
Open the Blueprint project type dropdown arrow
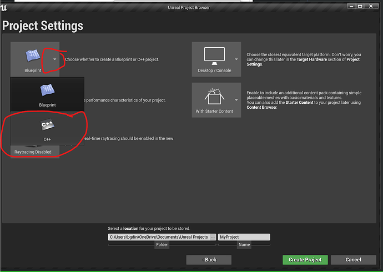[x=55, y=59]
